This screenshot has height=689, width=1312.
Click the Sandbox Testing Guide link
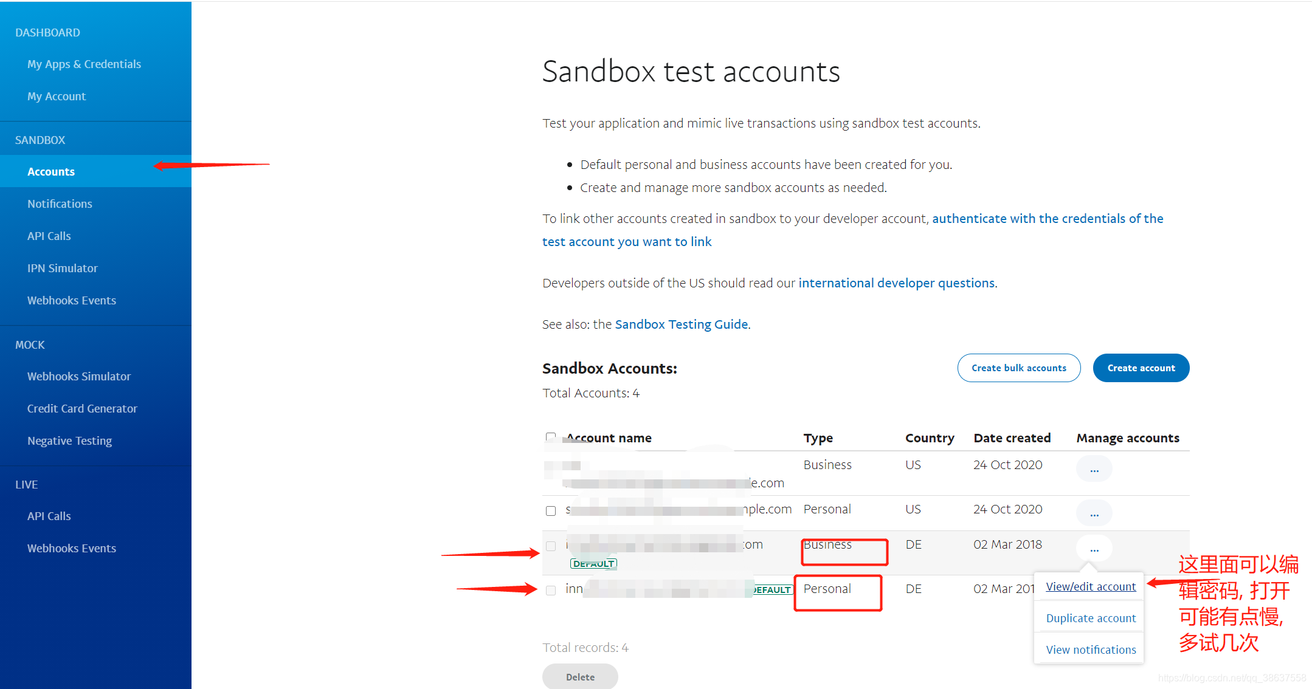[x=681, y=323]
